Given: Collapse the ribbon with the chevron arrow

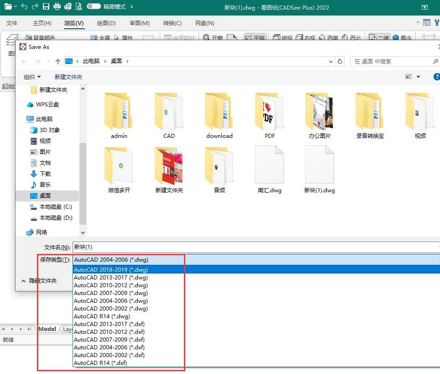Looking at the screenshot, I should [418, 22].
